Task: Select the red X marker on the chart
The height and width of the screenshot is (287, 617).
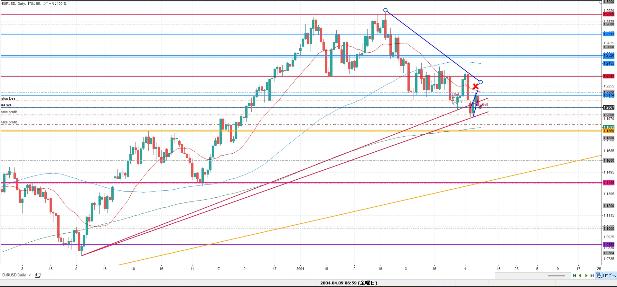Action: [475, 86]
